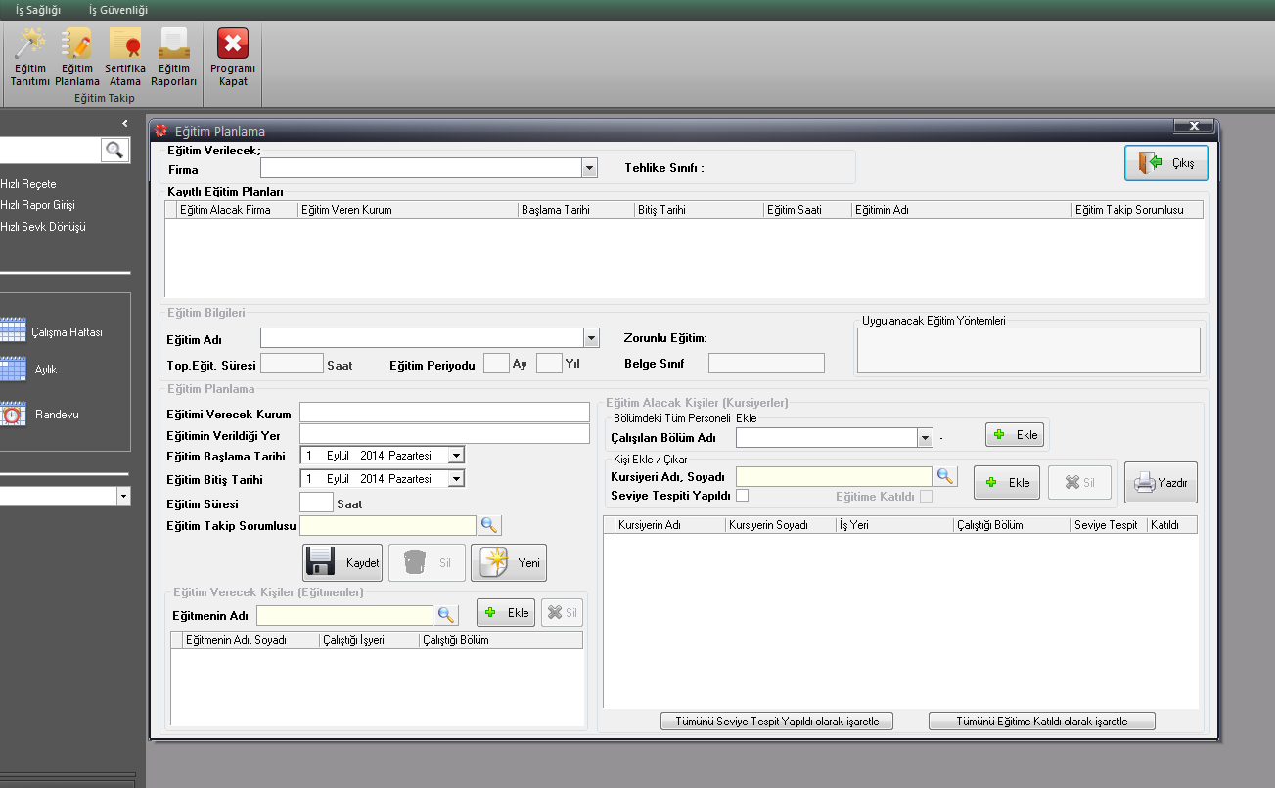Toggle the Eğitime Katıldı checkbox

coord(926,496)
